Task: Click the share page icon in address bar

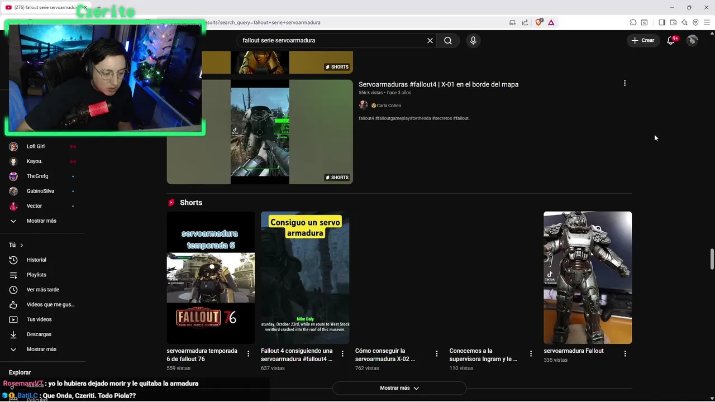Action: tap(525, 22)
